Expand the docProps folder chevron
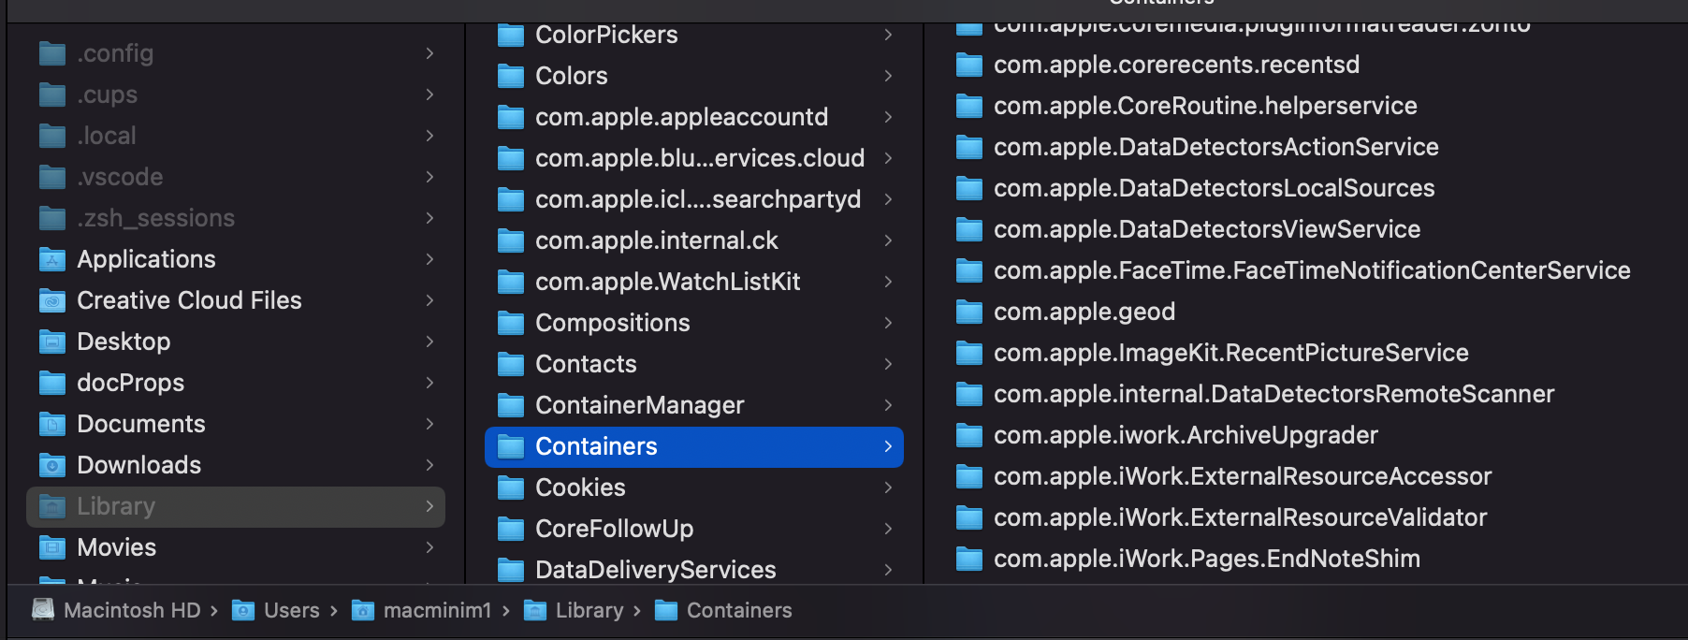This screenshot has width=1688, height=640. pyautogui.click(x=429, y=383)
